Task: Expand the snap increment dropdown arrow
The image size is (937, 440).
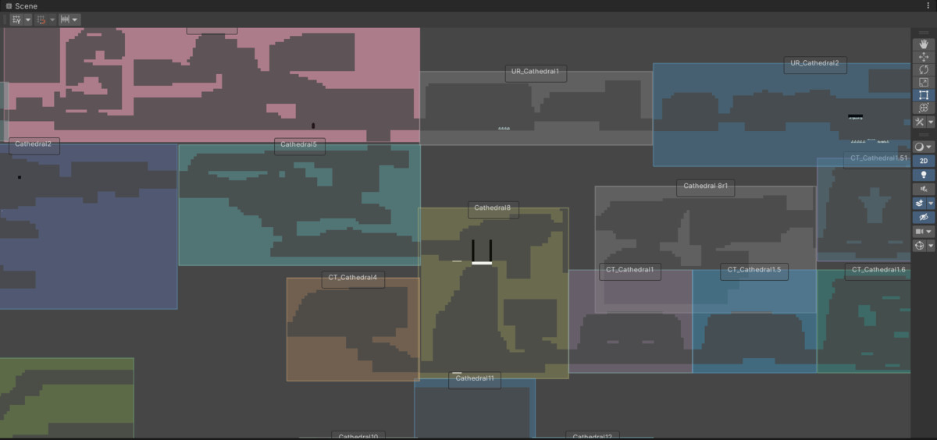Action: point(75,20)
